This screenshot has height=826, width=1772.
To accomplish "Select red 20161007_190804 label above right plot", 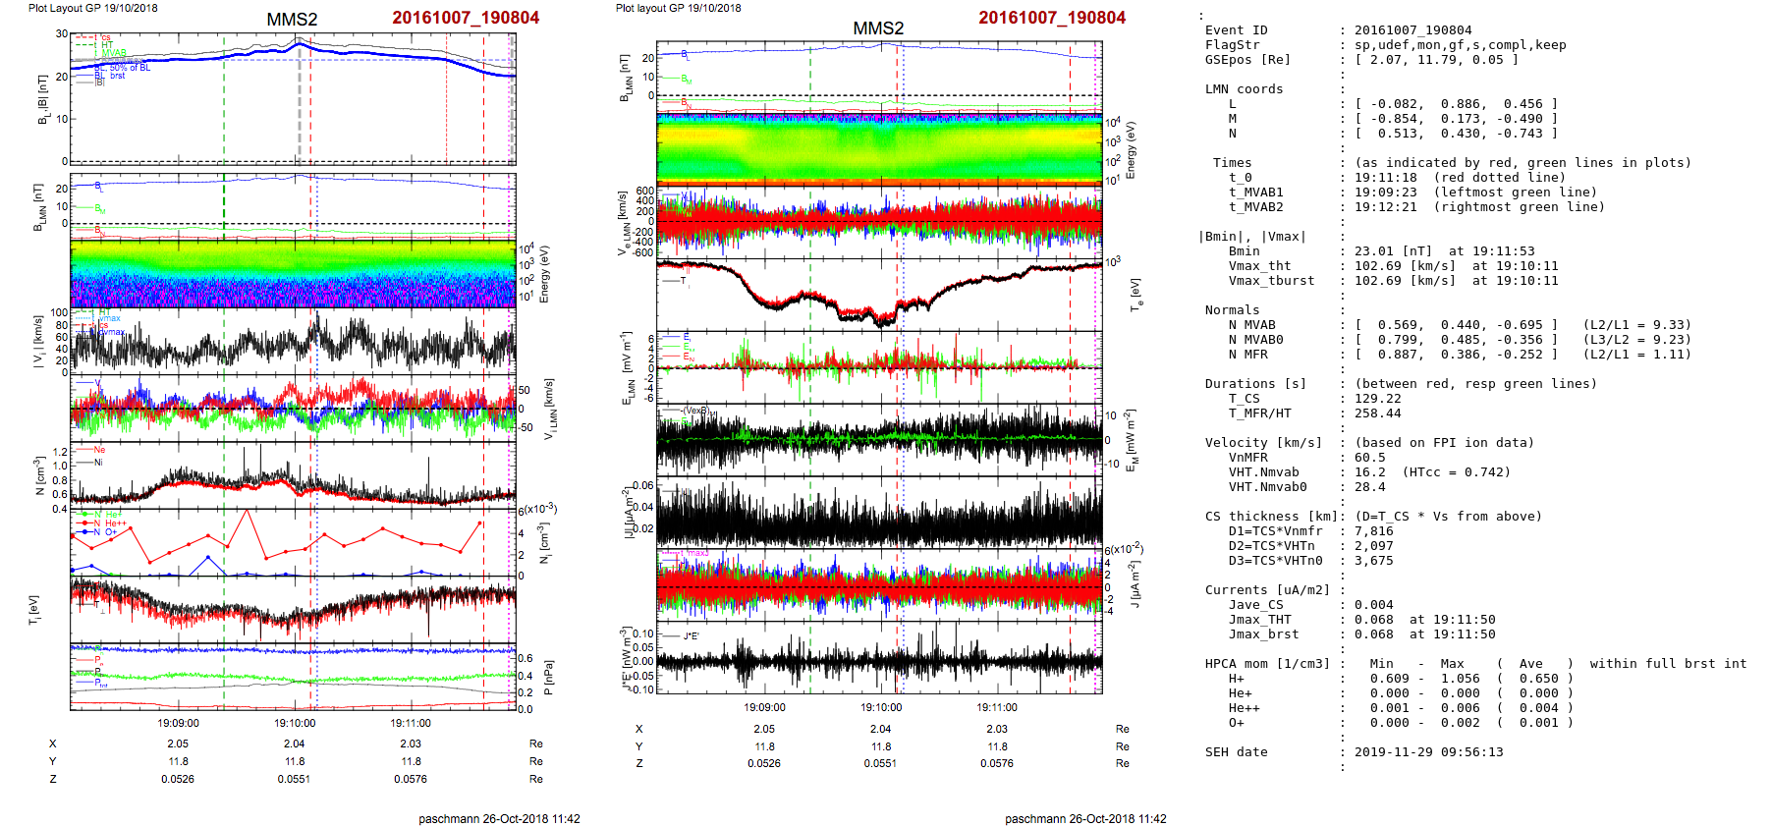I will click(x=1051, y=18).
